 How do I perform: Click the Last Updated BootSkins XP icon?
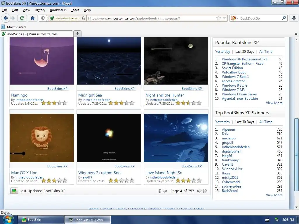click(x=14, y=191)
